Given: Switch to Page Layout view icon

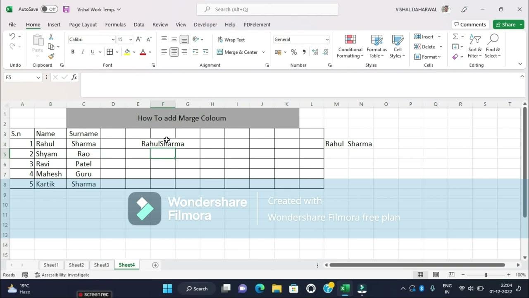Looking at the screenshot, I should click(436, 275).
